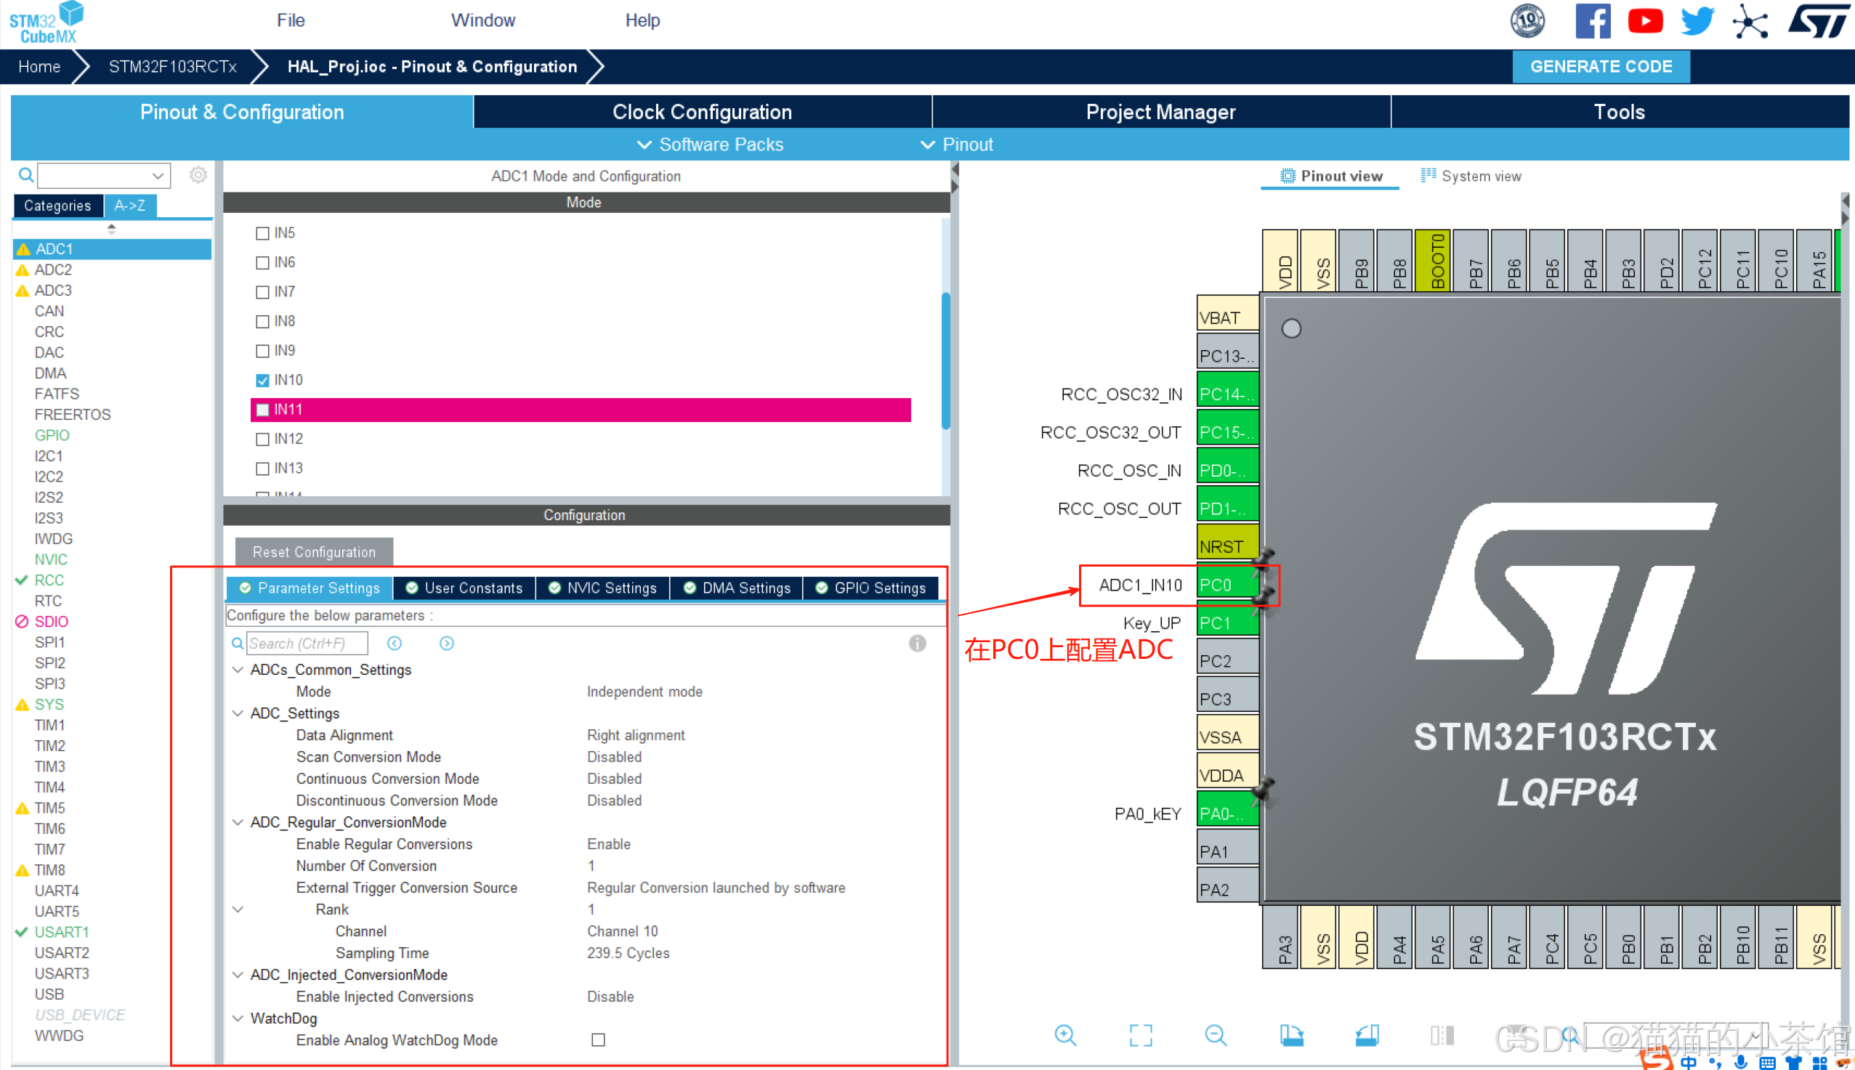Go to Home breadcrumb

point(39,67)
